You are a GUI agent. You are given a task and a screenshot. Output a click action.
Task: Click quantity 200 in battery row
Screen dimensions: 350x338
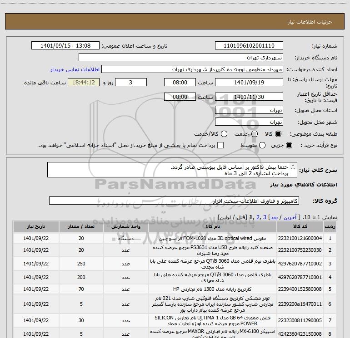tap(81, 277)
